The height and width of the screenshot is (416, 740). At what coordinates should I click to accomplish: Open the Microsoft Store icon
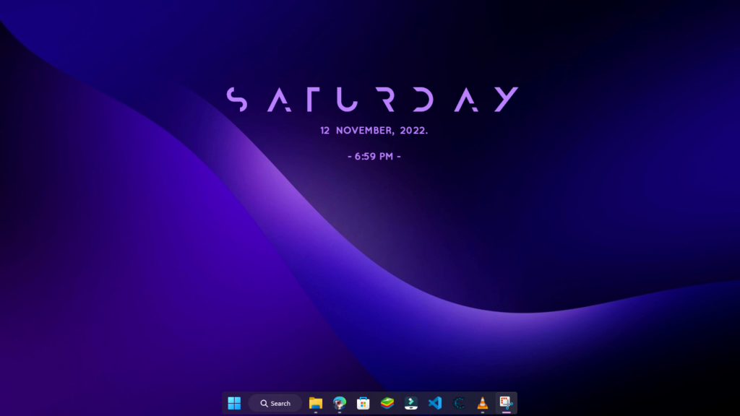(363, 403)
